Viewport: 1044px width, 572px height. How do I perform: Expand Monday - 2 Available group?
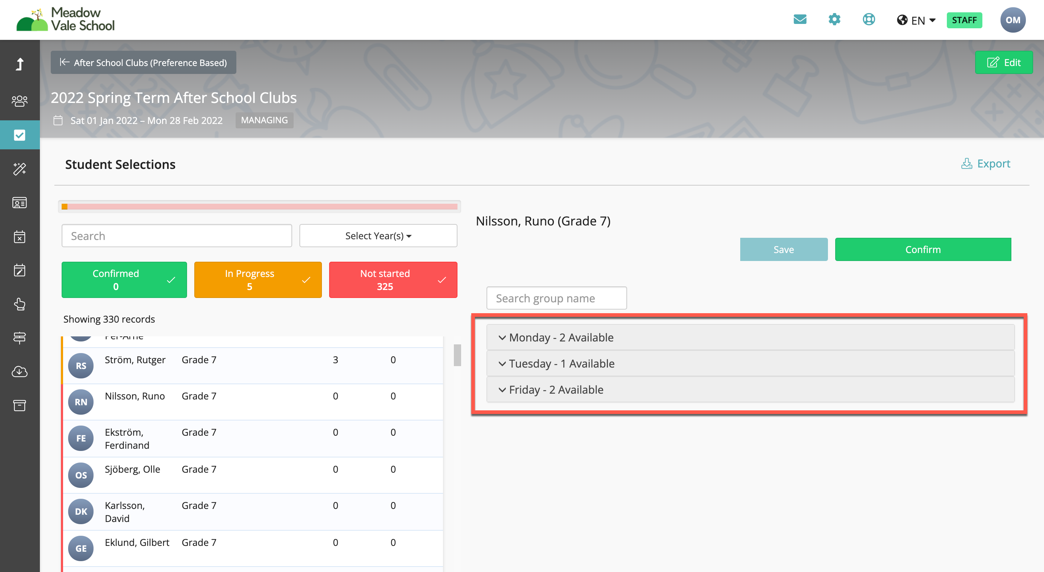pyautogui.click(x=750, y=337)
